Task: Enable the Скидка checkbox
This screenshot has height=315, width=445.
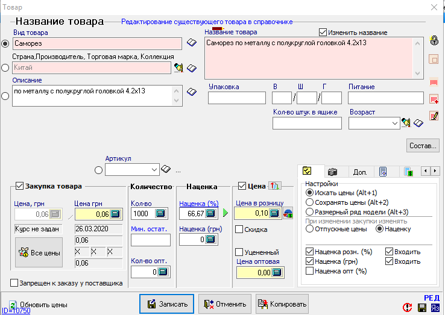Action: click(x=239, y=229)
